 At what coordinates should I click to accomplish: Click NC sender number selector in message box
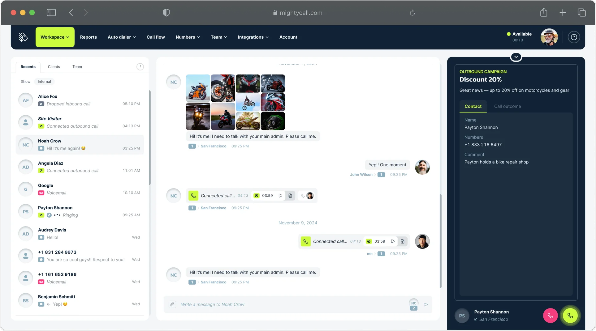[x=413, y=304]
